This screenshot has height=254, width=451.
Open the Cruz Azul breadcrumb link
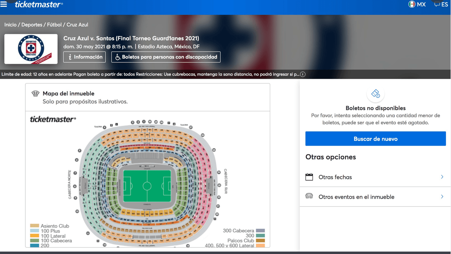coord(77,25)
